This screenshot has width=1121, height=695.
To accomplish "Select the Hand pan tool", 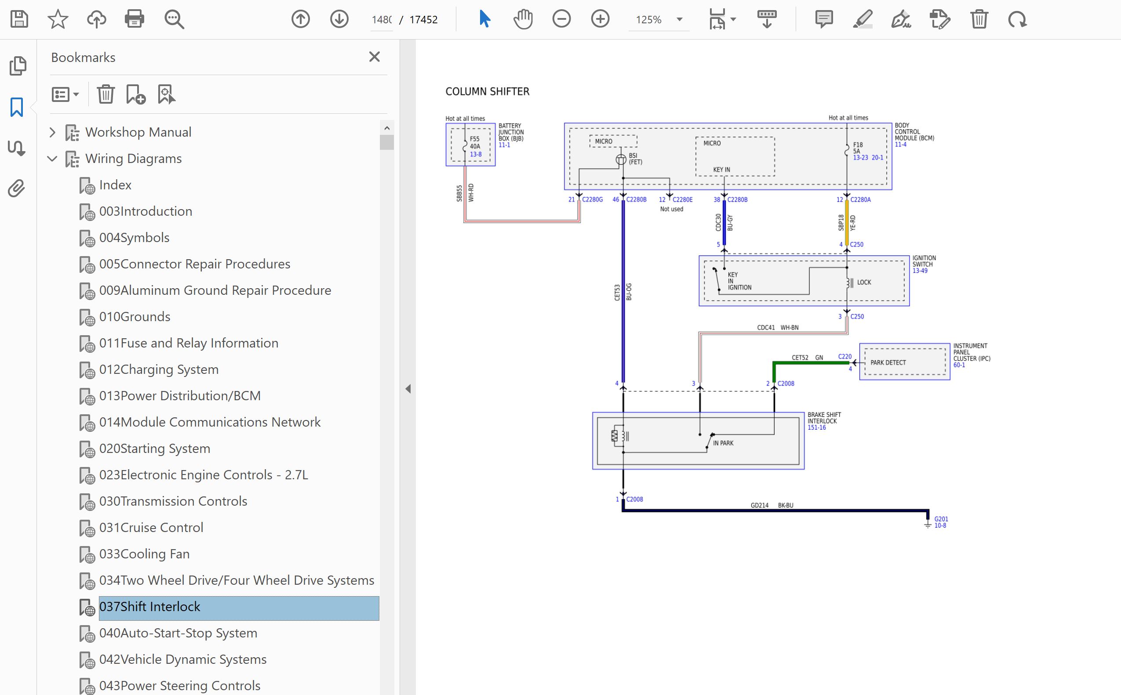I will click(523, 19).
